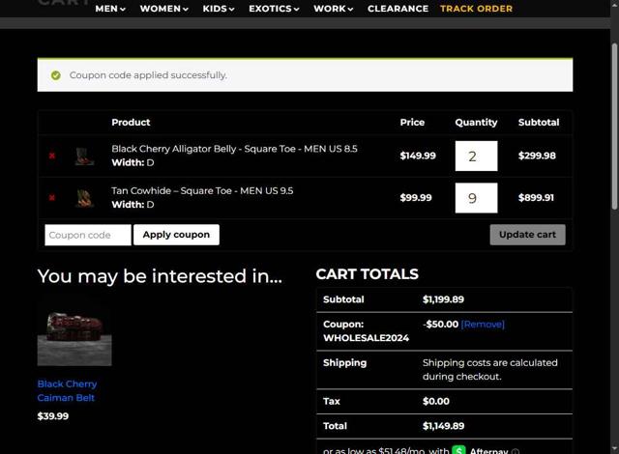The height and width of the screenshot is (454, 619).
Task: Click the -$50.00 coupon discount
Action: tap(441, 324)
